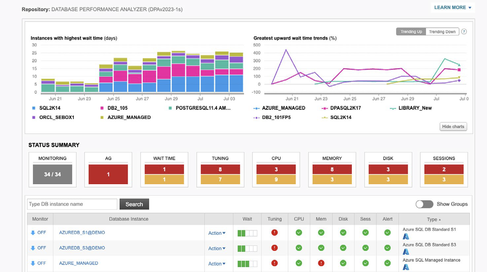Viewport: 487px width, 272px height.
Task: Open Action dropdown for AZUREDB_S3@DEMO row
Action: (x=217, y=248)
